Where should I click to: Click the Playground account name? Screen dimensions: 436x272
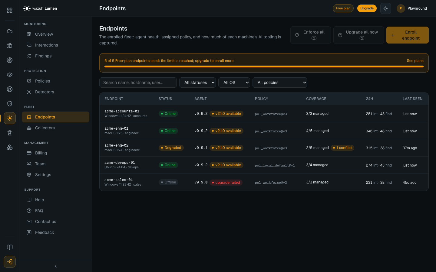417,8
